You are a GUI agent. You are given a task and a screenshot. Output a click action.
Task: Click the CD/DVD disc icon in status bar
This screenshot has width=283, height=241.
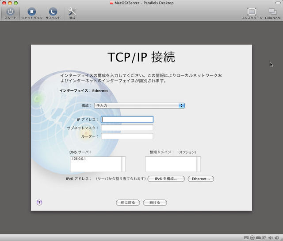pos(252,237)
